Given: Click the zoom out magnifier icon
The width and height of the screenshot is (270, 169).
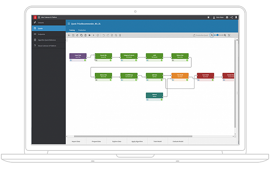Looking at the screenshot, I should (212, 35).
